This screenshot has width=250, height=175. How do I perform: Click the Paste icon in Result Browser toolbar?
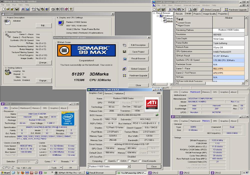(179, 9)
